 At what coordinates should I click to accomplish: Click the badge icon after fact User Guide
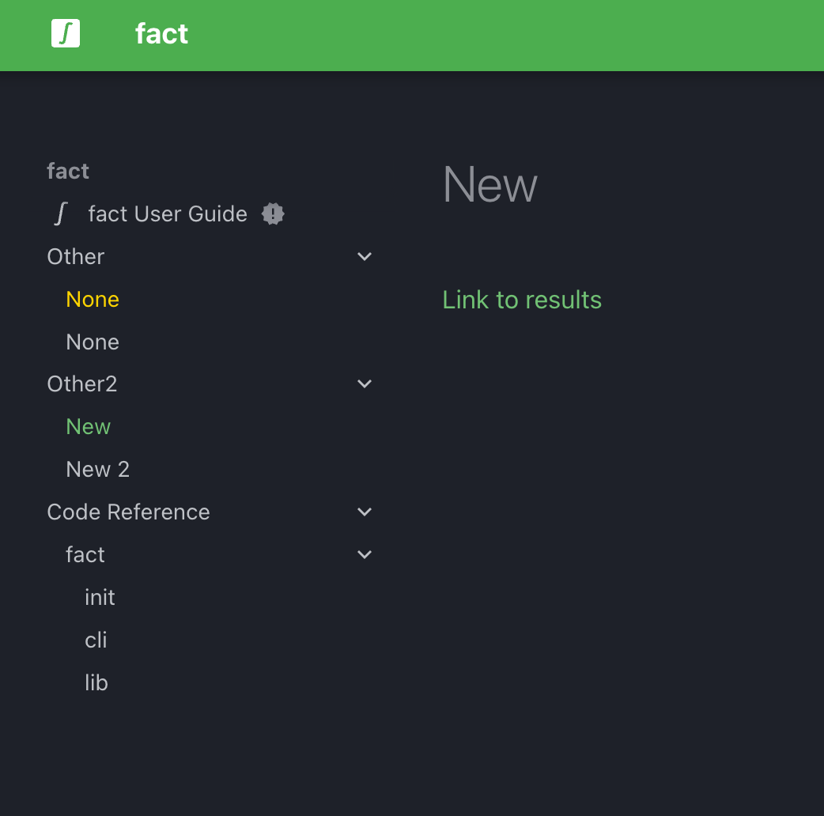click(x=273, y=213)
